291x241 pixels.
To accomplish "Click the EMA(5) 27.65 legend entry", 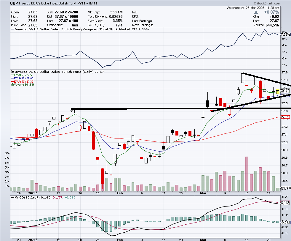I will pyautogui.click(x=22, y=75).
